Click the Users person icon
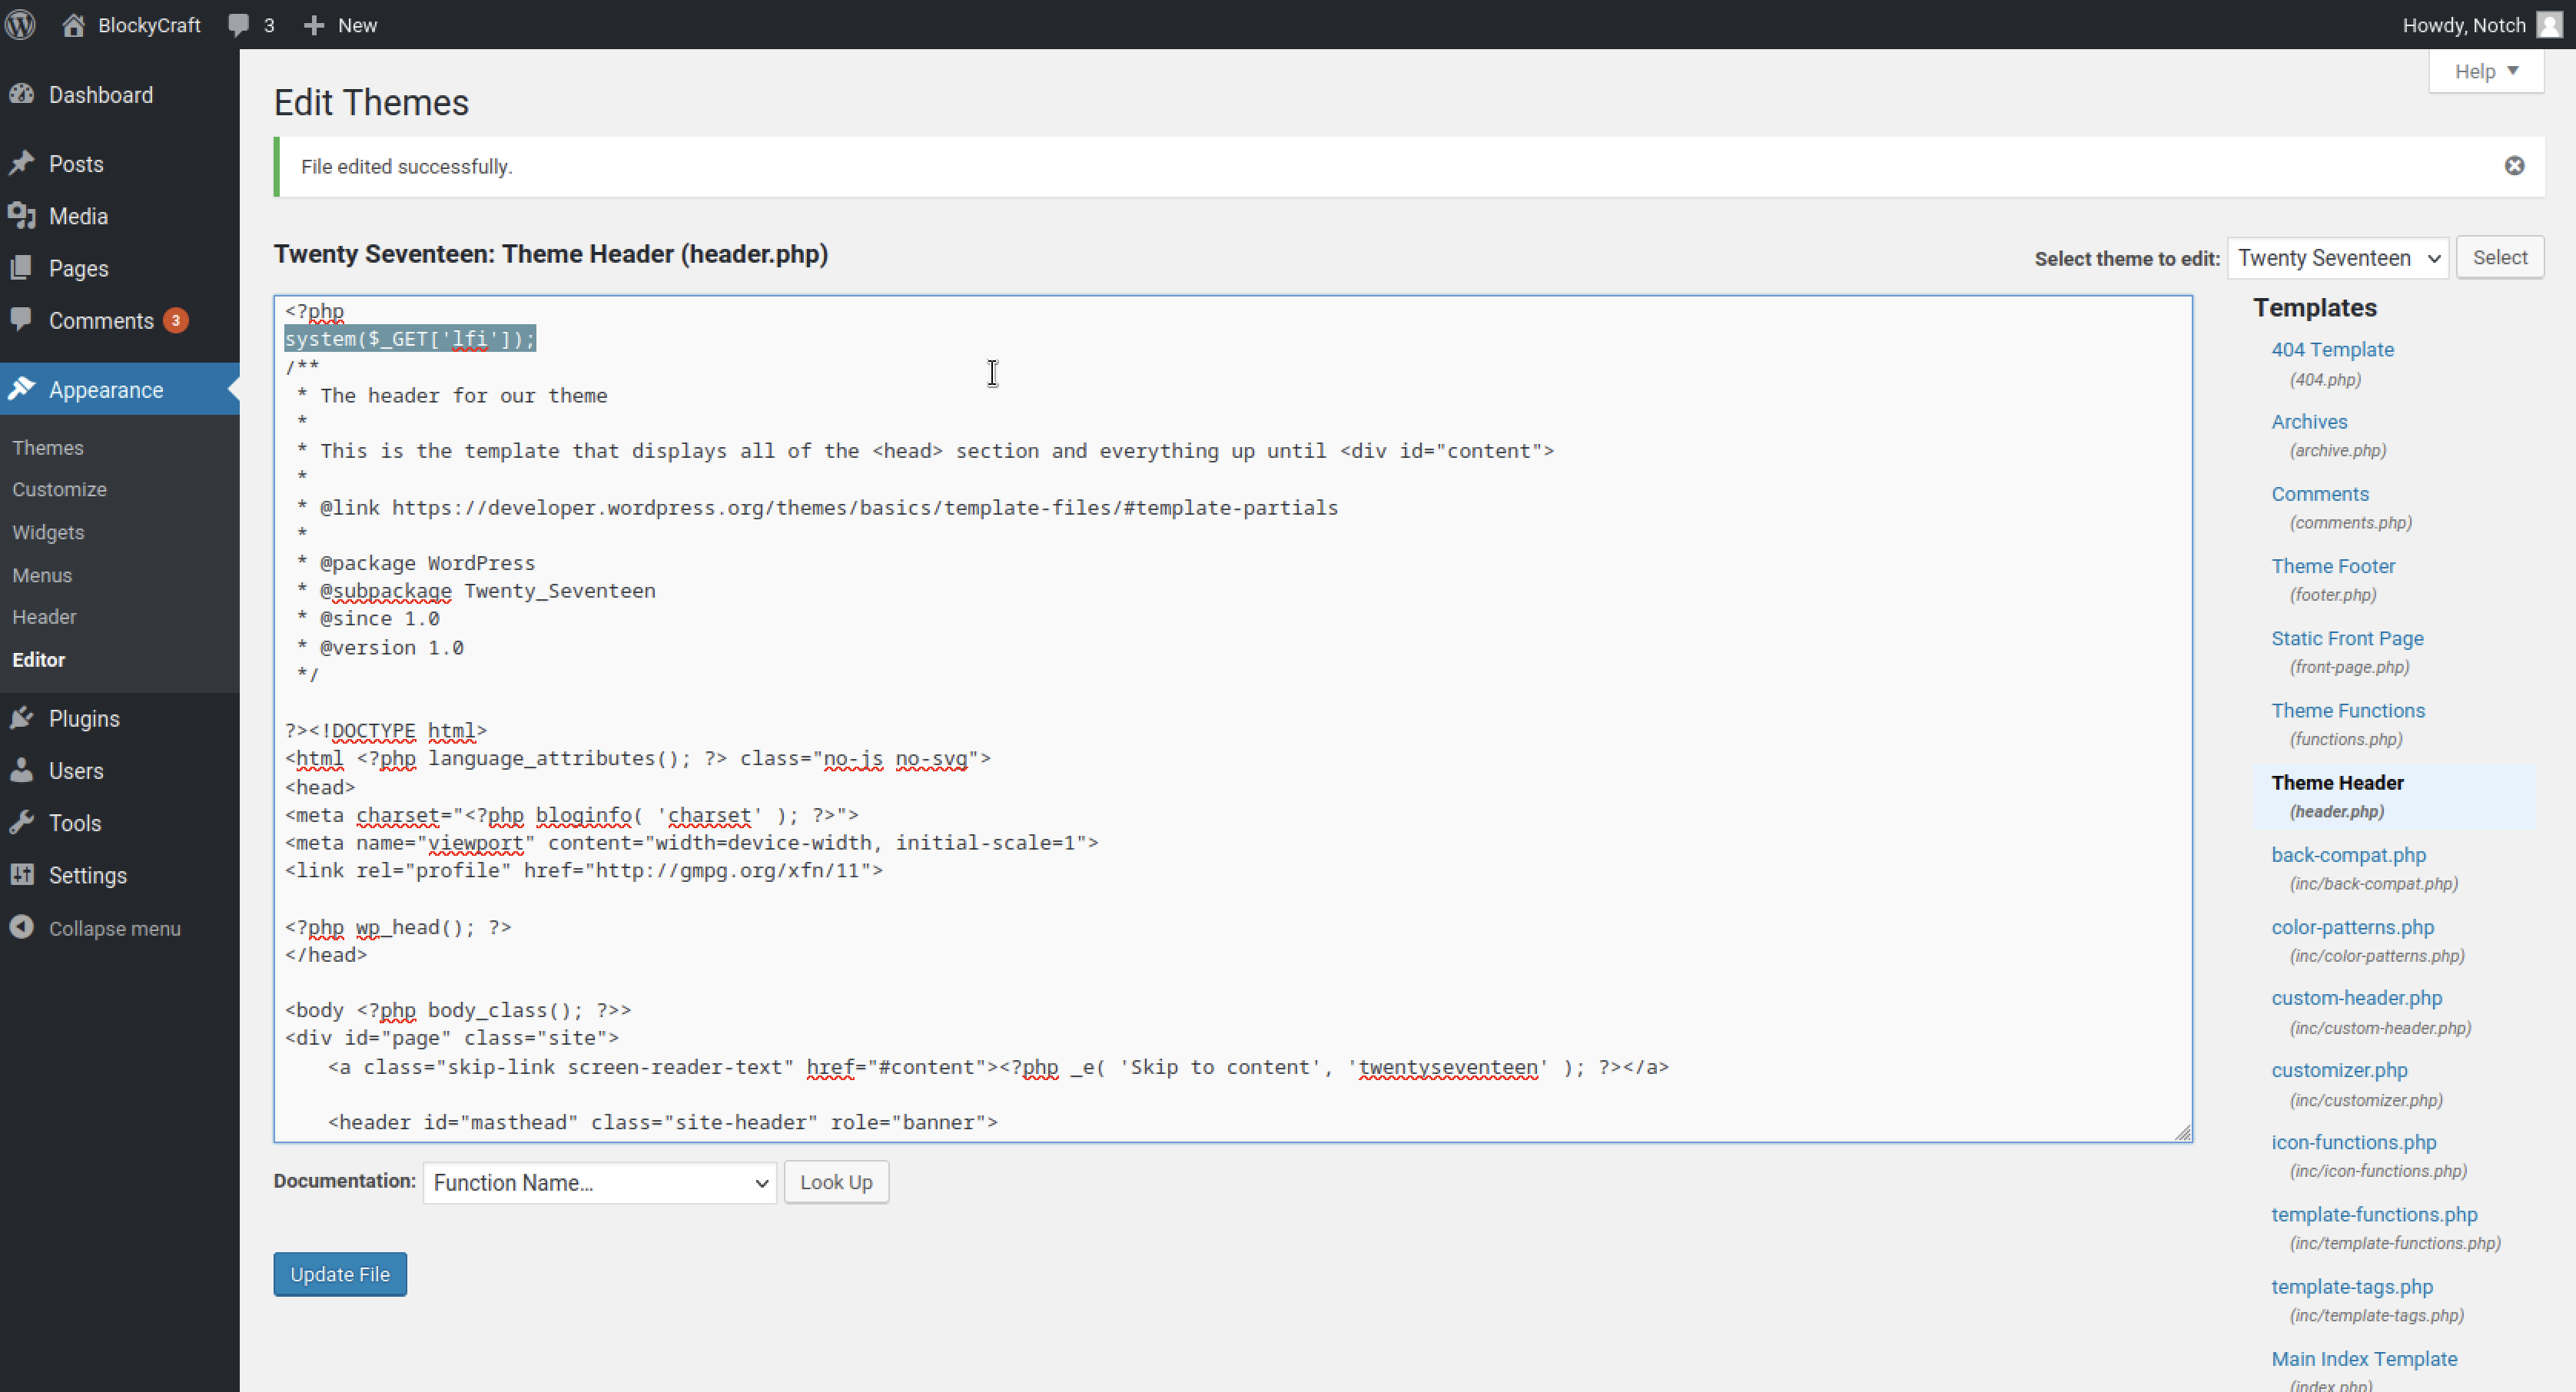The height and width of the screenshot is (1392, 2576). pos(22,771)
